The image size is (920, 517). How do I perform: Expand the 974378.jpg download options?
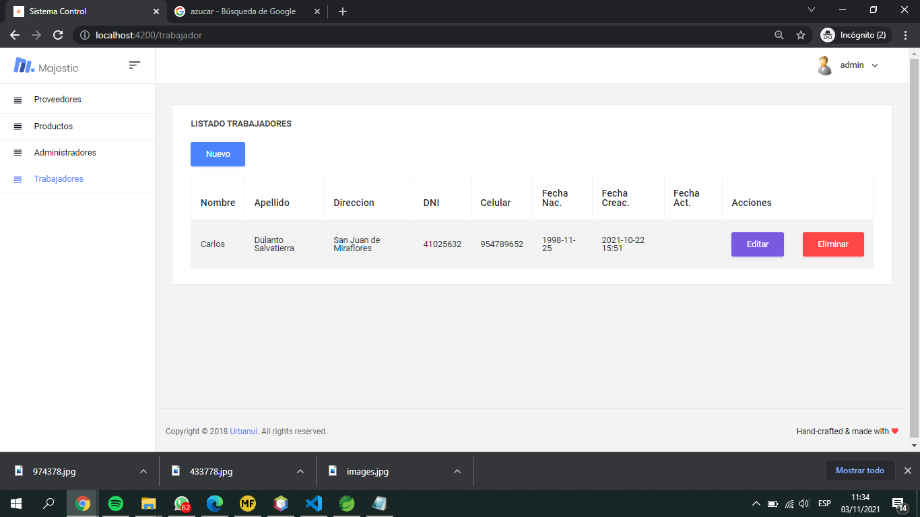click(x=142, y=471)
